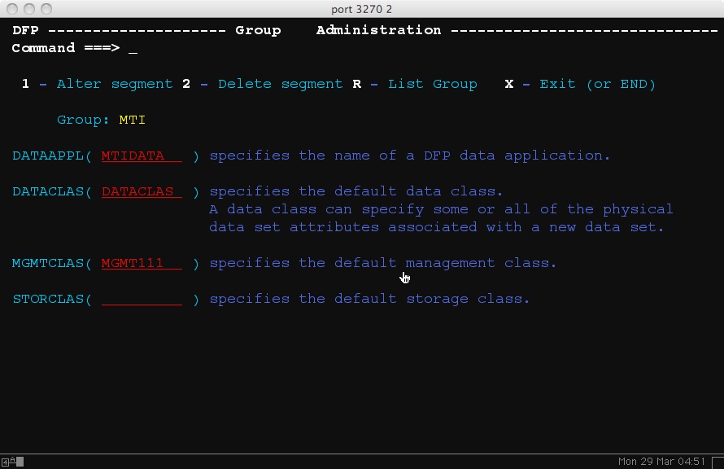
Task: Focus the DATACLAS input field
Action: (x=142, y=191)
